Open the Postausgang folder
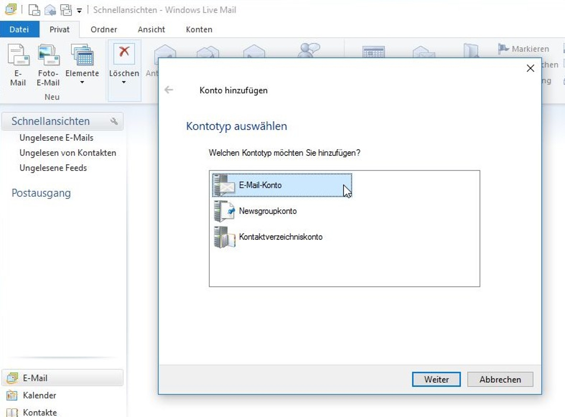The width and height of the screenshot is (565, 417). 41,193
